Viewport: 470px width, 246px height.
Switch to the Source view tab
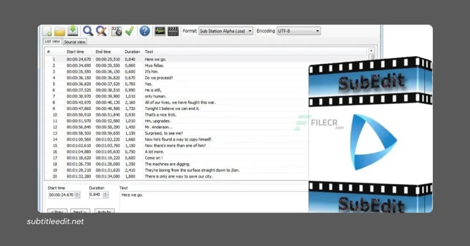point(75,42)
